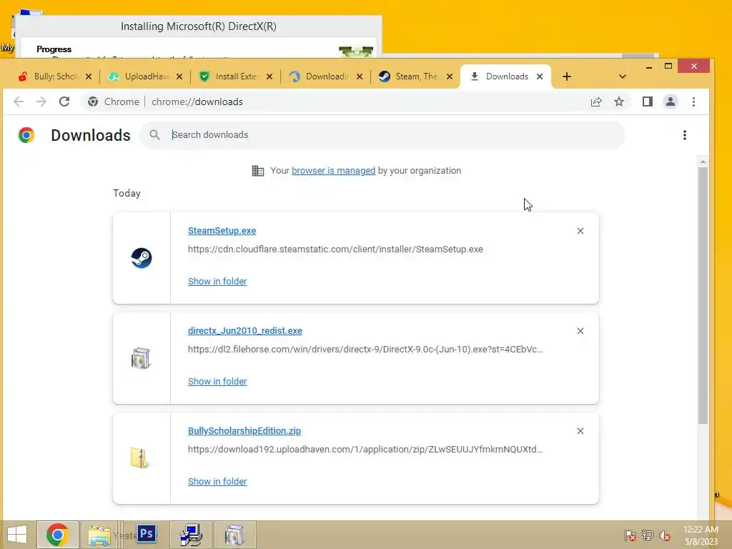The height and width of the screenshot is (549, 732).
Task: Open the taskbar clock showing 12:22 AM
Action: [701, 535]
